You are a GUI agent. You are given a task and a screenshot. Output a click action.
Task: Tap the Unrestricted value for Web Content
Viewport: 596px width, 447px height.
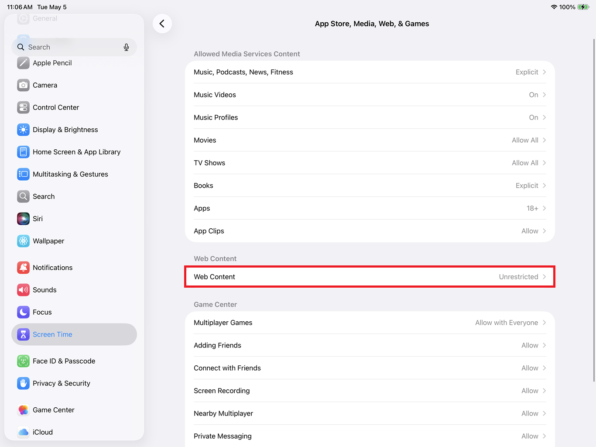pos(518,277)
